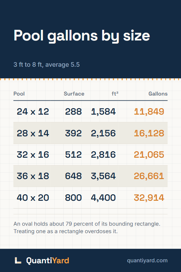The height and width of the screenshot is (272, 181).
Task: Click cubic feet value 2,816
Action: tap(103, 154)
